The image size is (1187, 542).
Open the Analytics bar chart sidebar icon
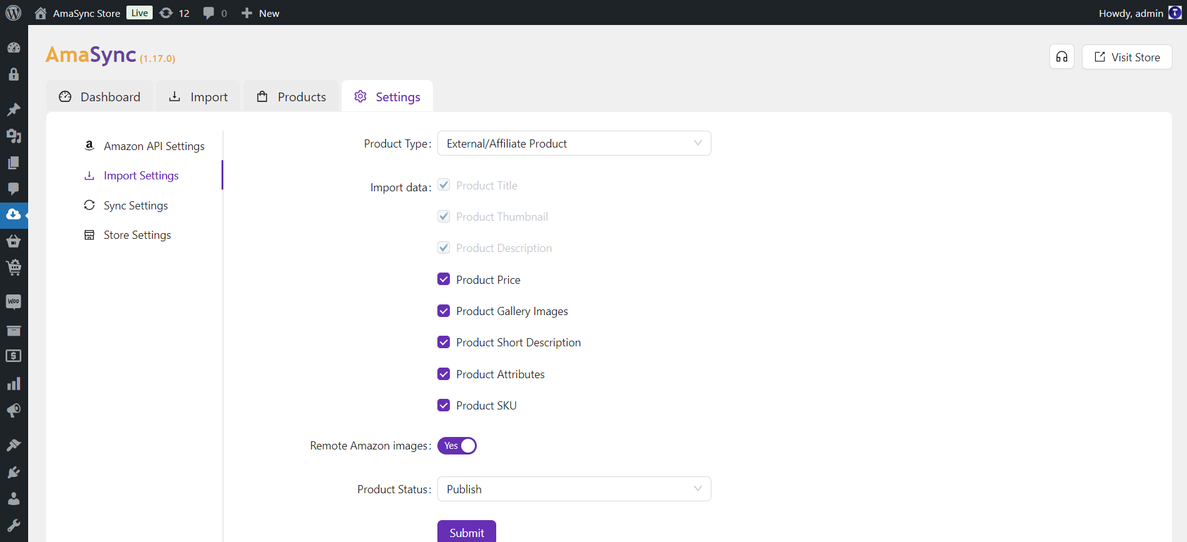coord(13,383)
